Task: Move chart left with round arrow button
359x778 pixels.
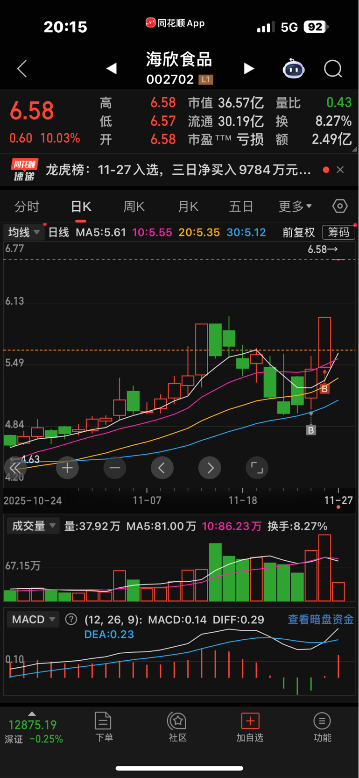Action: [x=162, y=468]
